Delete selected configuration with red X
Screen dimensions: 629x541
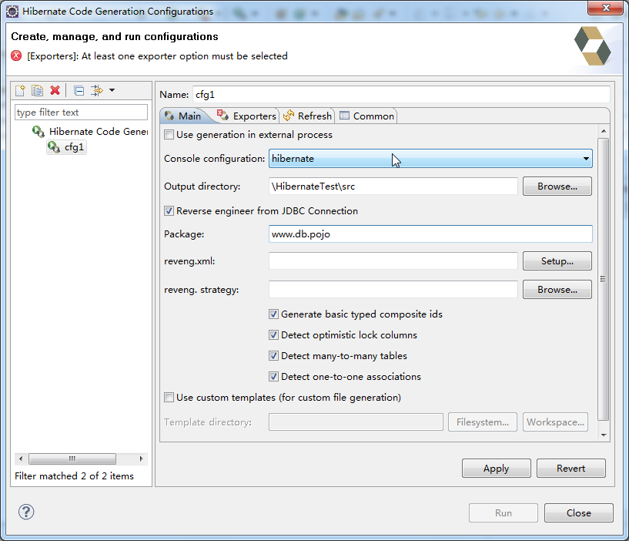click(55, 90)
